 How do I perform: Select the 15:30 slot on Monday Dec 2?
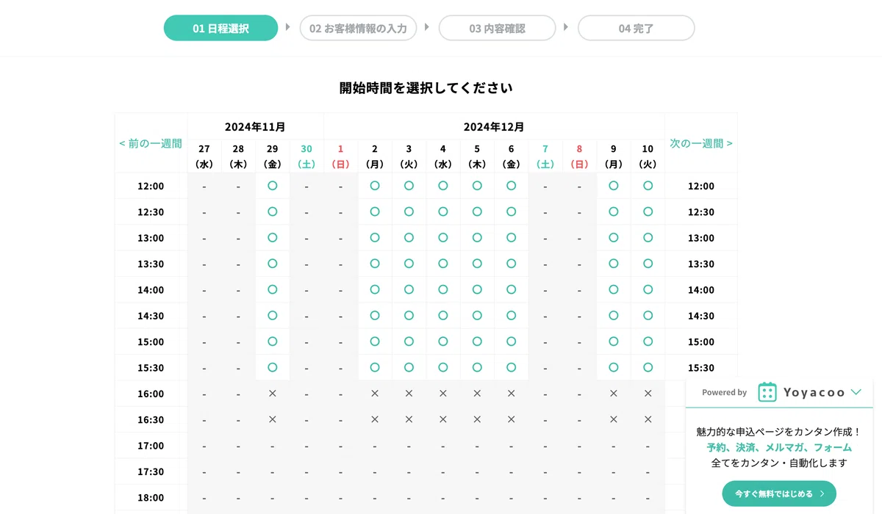[375, 367]
